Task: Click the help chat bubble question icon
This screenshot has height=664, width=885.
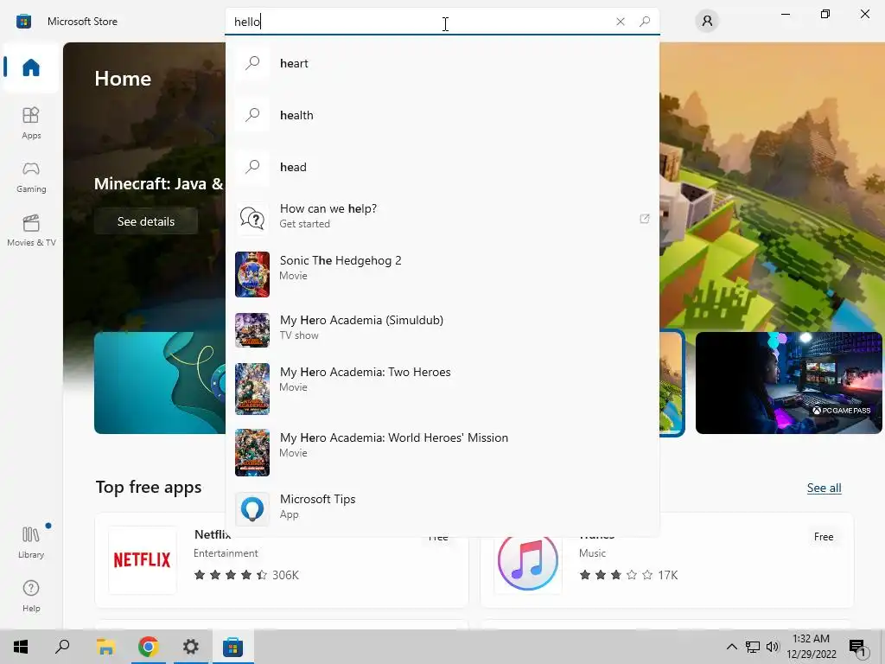Action: point(252,217)
